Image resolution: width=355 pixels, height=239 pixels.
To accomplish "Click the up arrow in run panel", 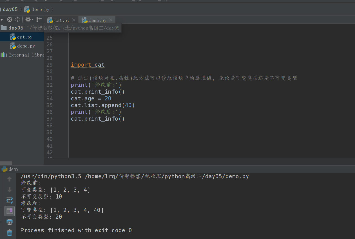I will point(10,179).
